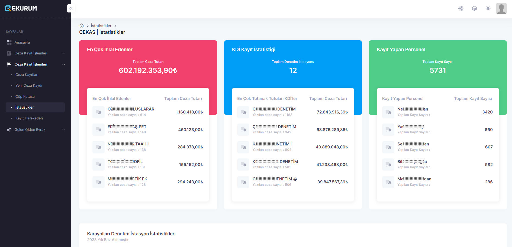The width and height of the screenshot is (512, 247).
Task: Click thumbnail beside 1.160.418,00₺ violator row
Action: point(98,112)
